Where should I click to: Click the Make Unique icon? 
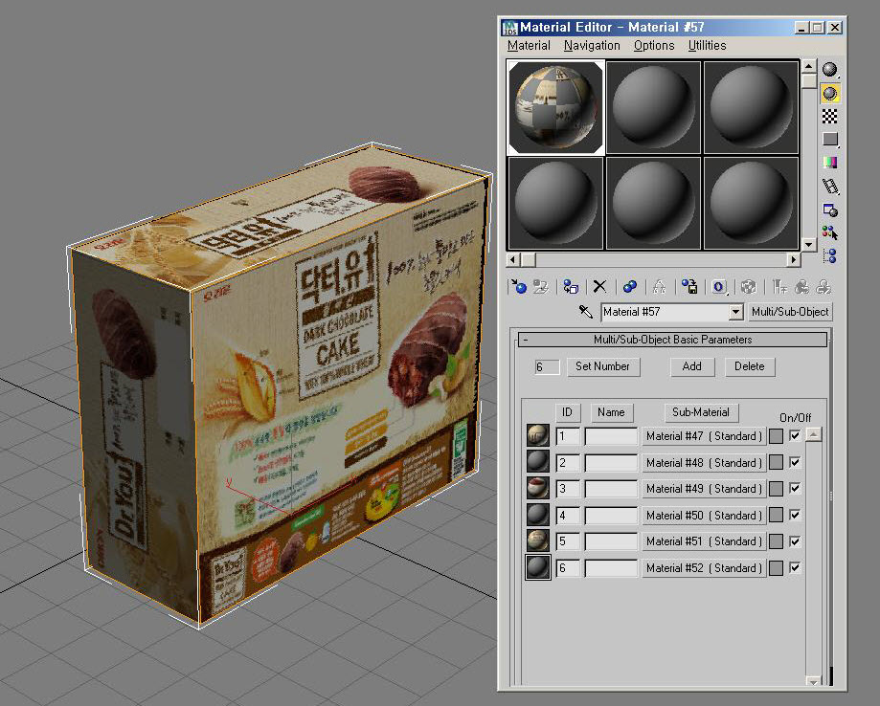coord(659,287)
